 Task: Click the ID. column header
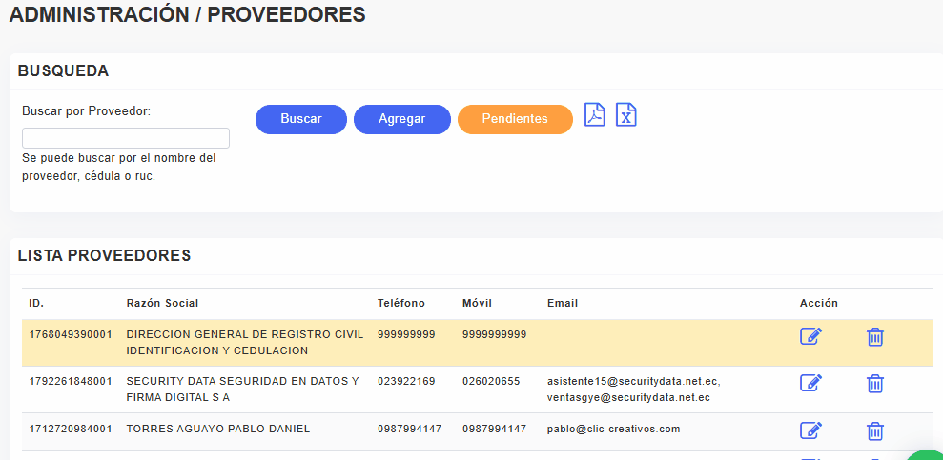36,303
